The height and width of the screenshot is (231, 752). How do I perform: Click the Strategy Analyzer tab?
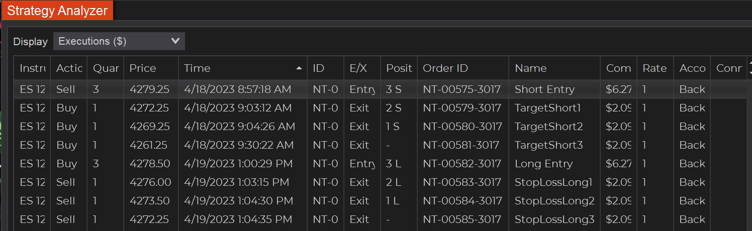57,11
